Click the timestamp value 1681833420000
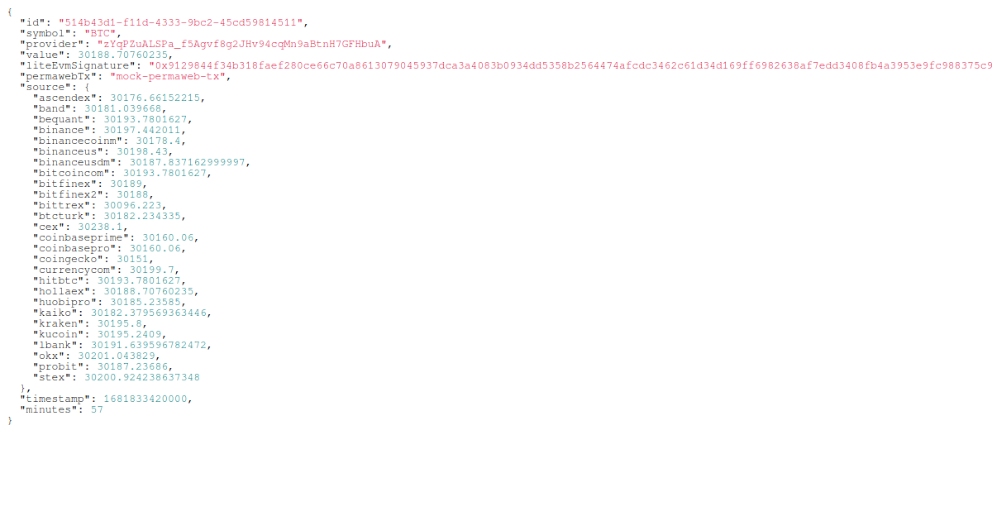This screenshot has width=992, height=521. (x=145, y=399)
